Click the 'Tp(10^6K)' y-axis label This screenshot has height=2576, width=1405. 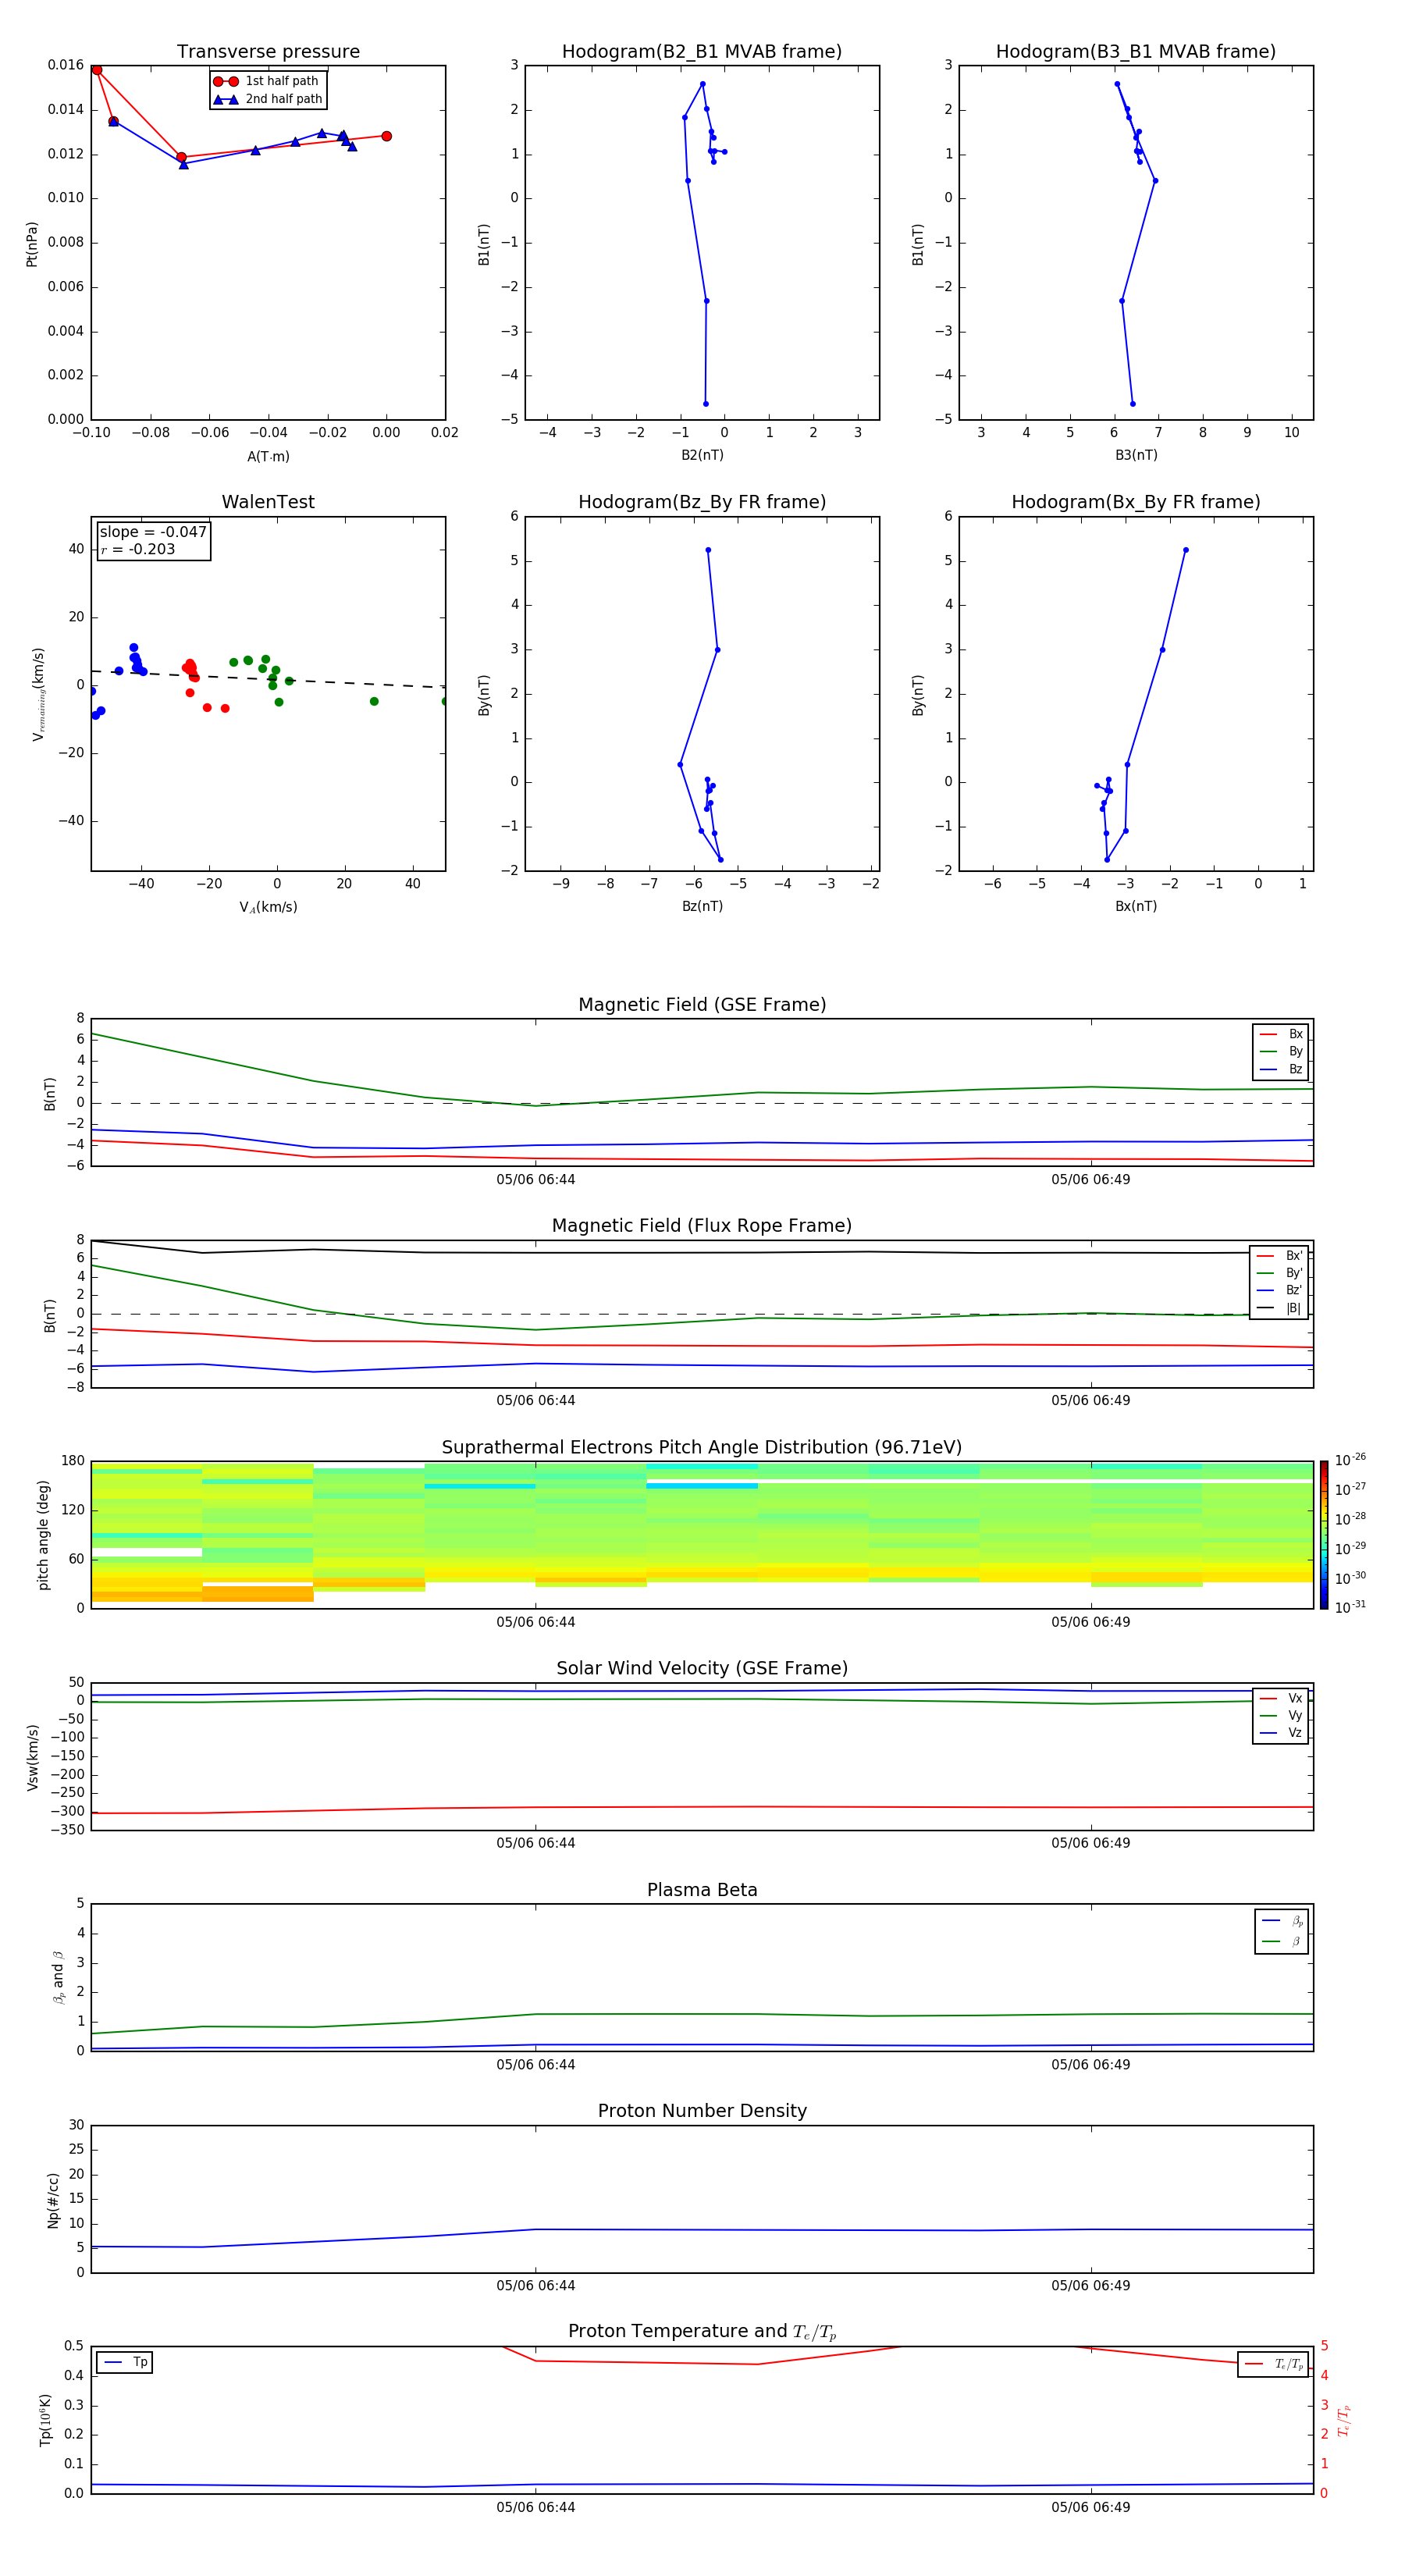click(x=45, y=2420)
